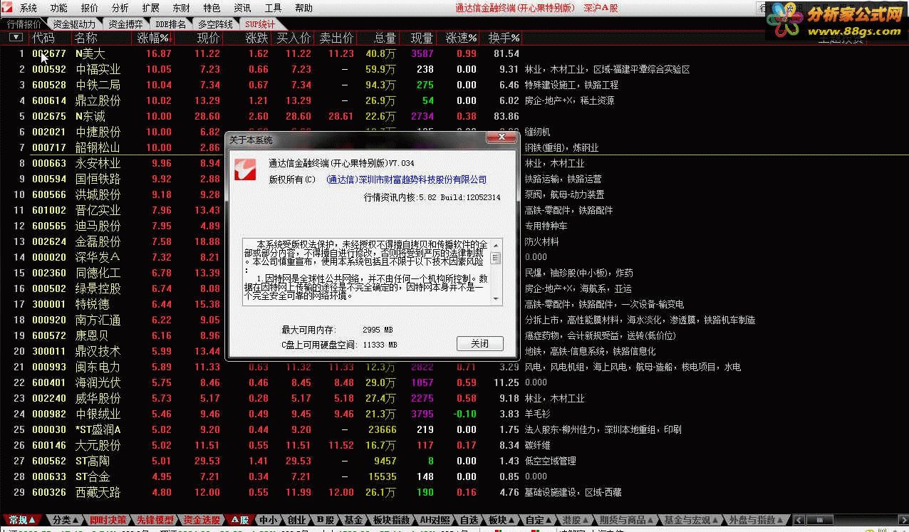The width and height of the screenshot is (909, 532).
Task: Select the 先锋模型 bottom tab
Action: click(155, 520)
